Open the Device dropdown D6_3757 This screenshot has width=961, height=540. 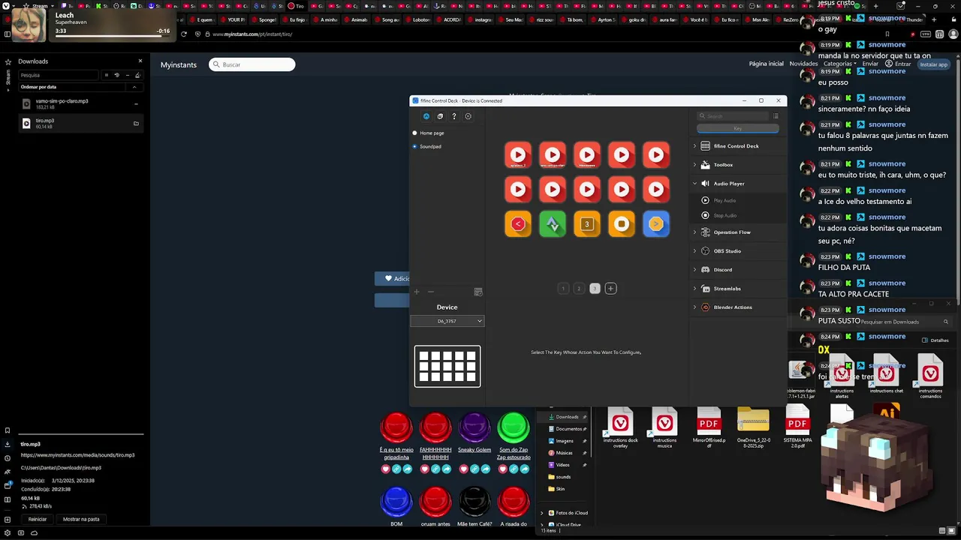click(447, 321)
